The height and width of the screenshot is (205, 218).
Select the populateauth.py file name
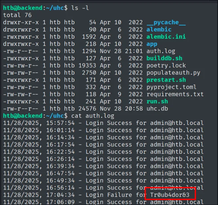click(173, 73)
